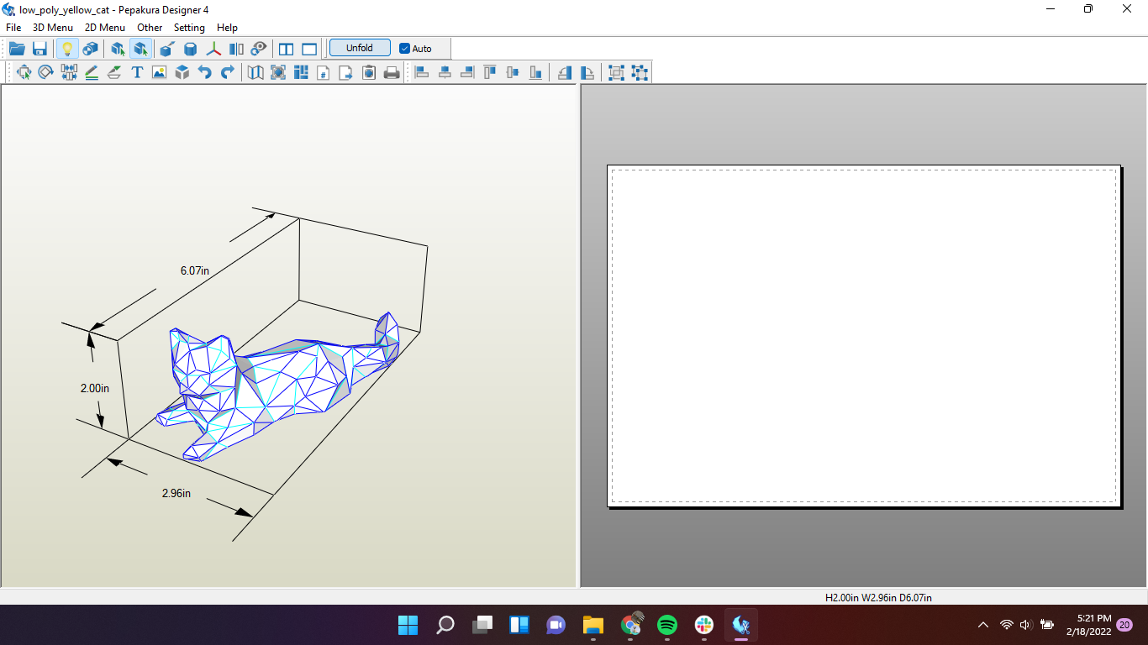The image size is (1148, 645).
Task: Open the 3D Menu
Action: [52, 27]
